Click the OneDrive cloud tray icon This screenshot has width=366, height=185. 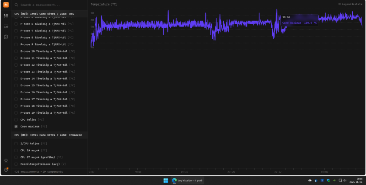310,180
